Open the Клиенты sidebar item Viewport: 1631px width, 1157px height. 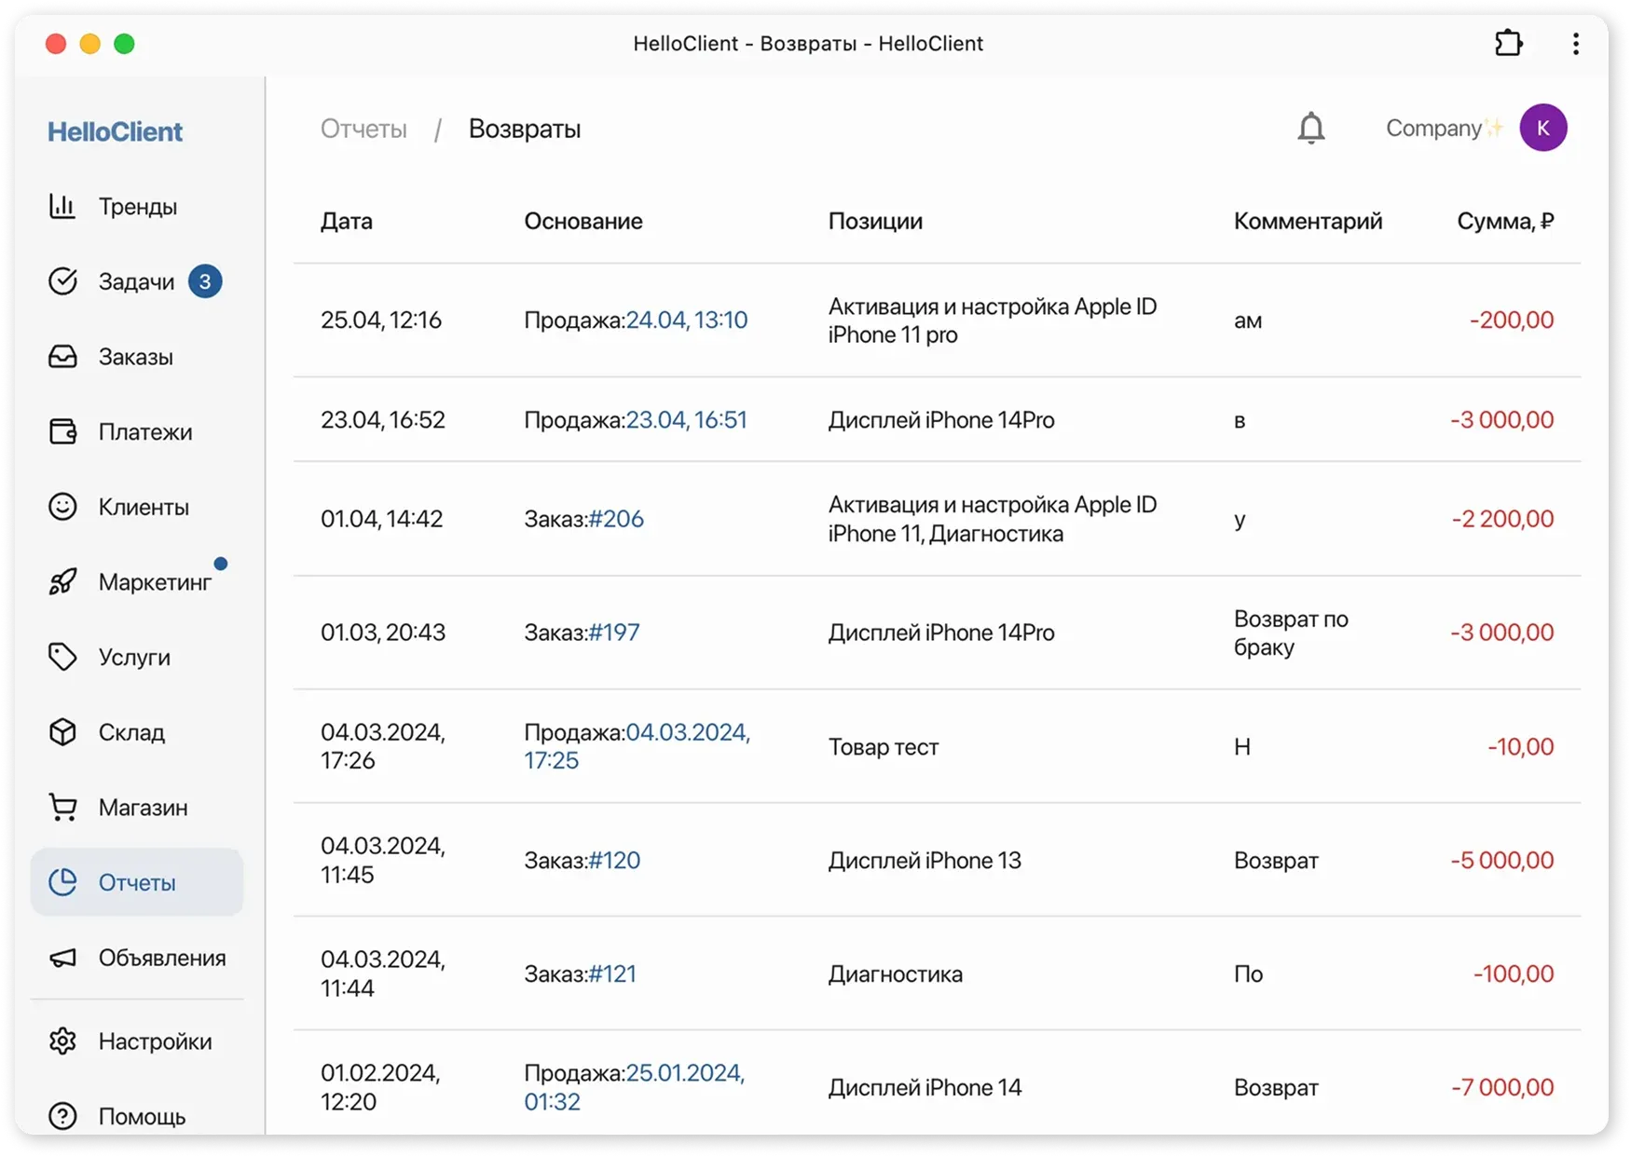tap(144, 508)
